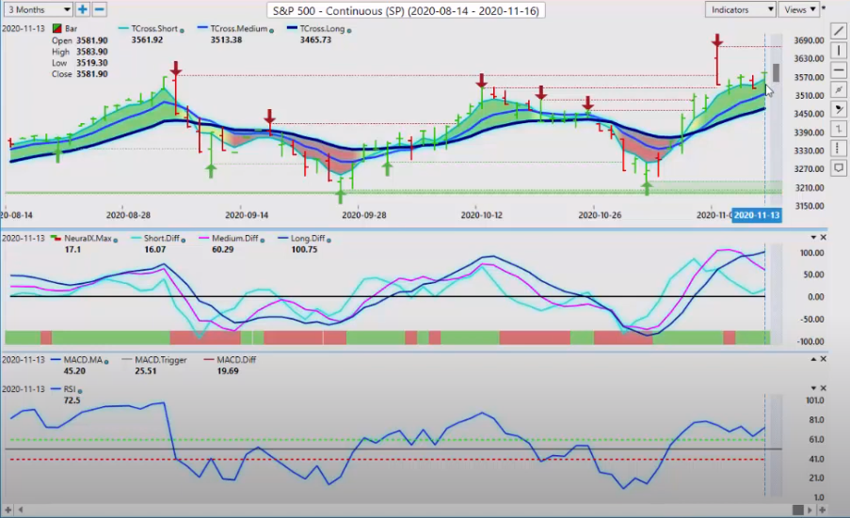
Task: Click the Long.Diff settings dot
Action: 329,241
